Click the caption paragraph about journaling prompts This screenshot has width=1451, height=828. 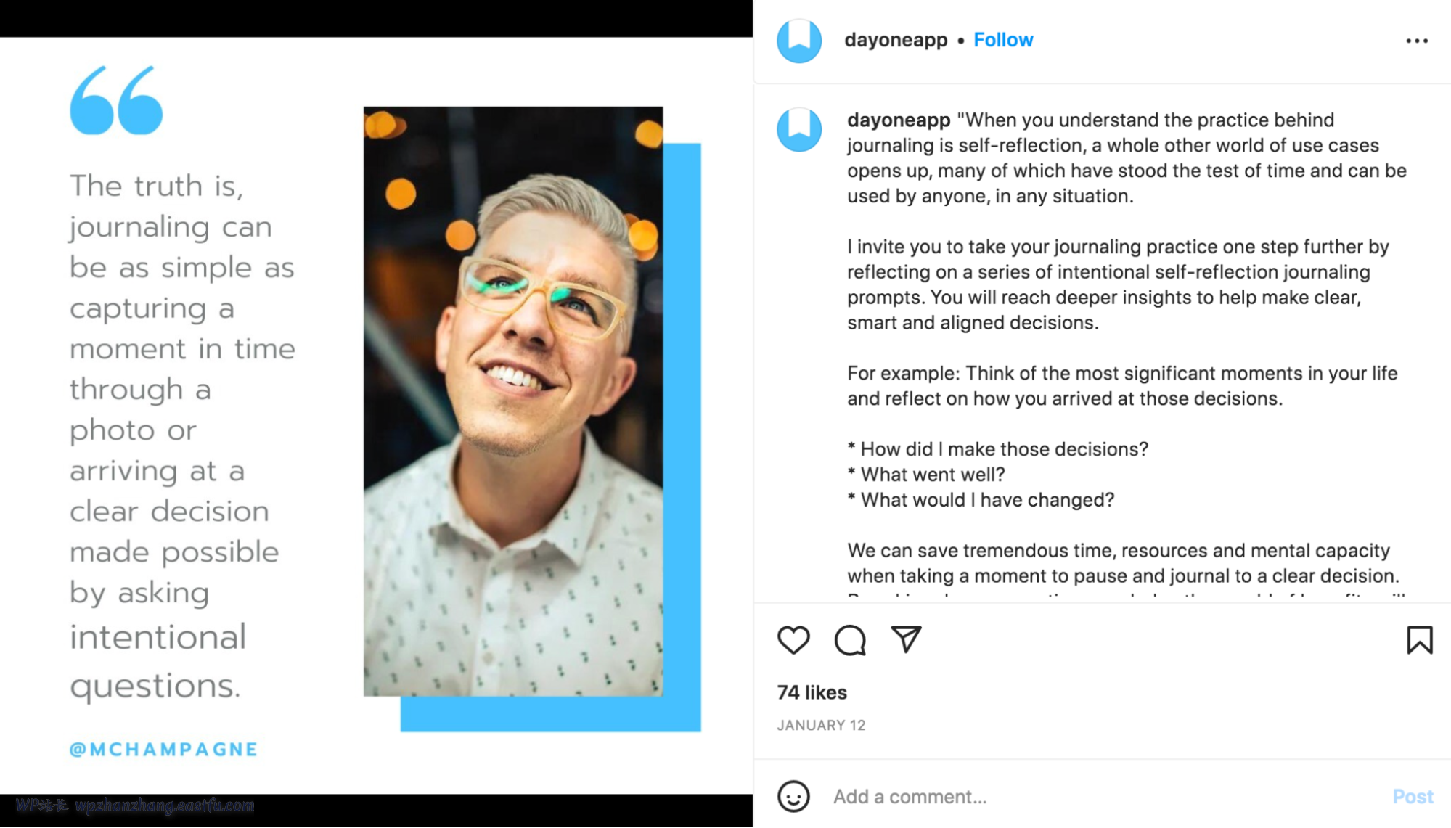[1118, 284]
